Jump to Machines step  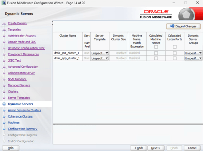pos(14,123)
